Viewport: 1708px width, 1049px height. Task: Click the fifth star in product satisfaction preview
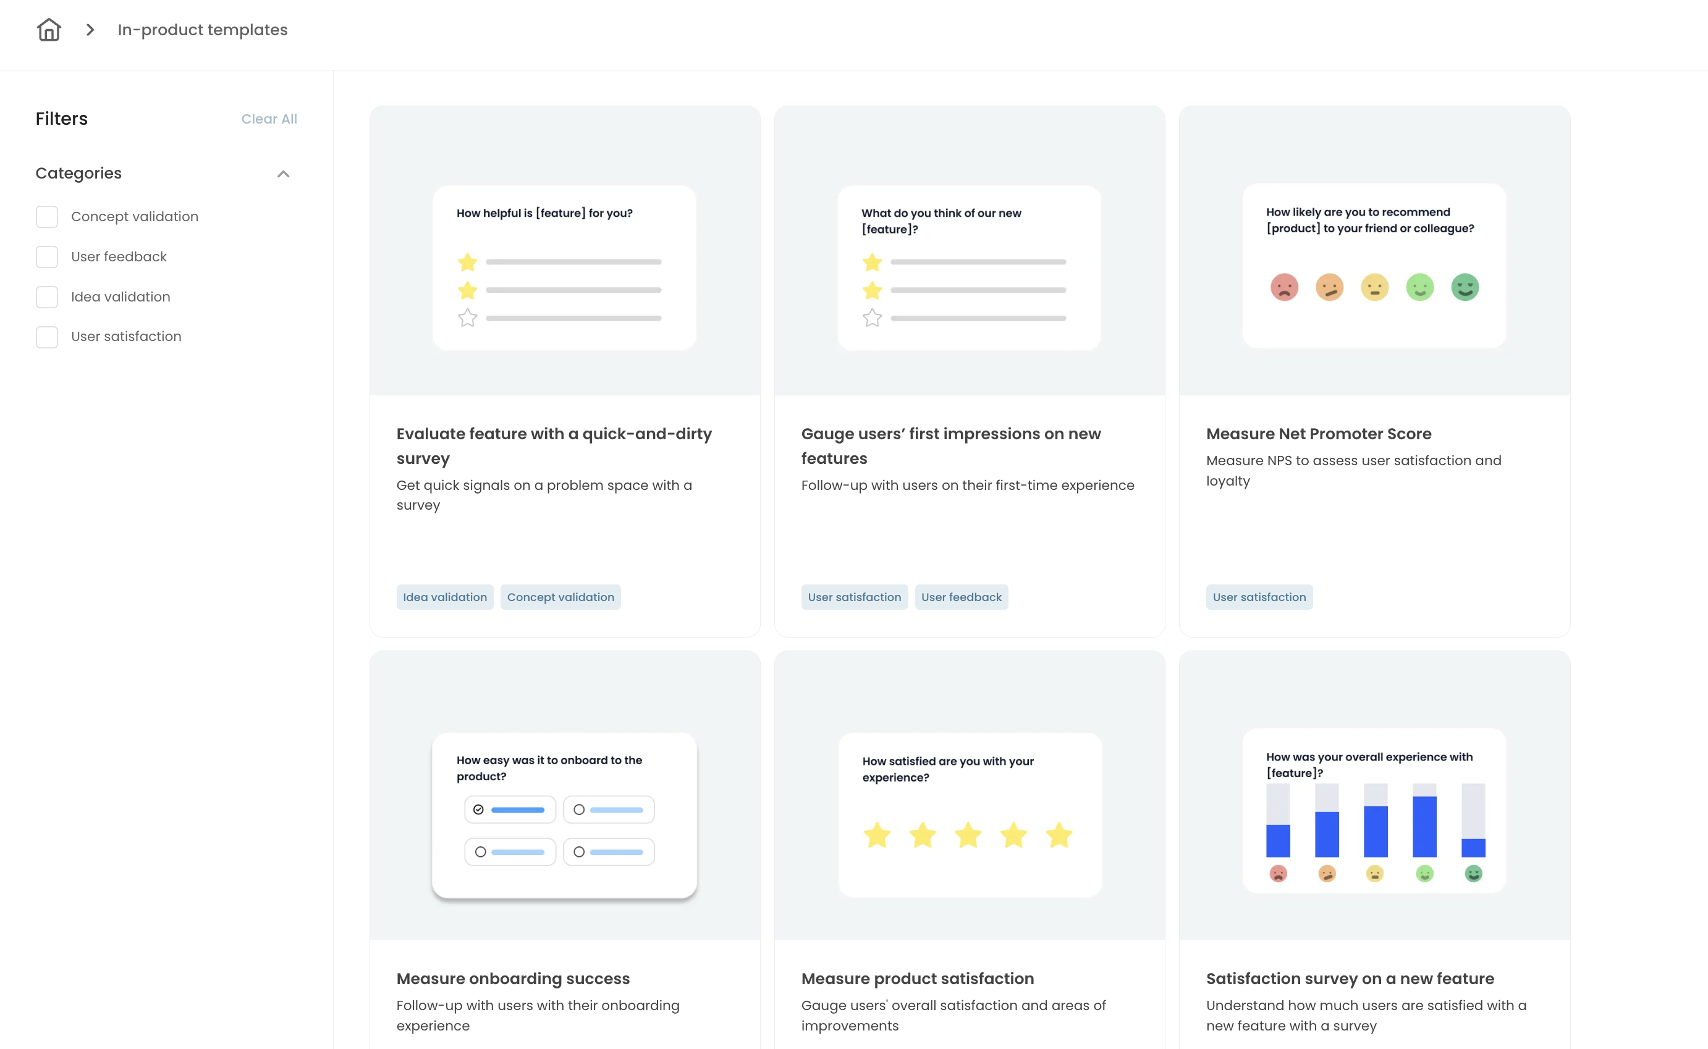coord(1059,835)
